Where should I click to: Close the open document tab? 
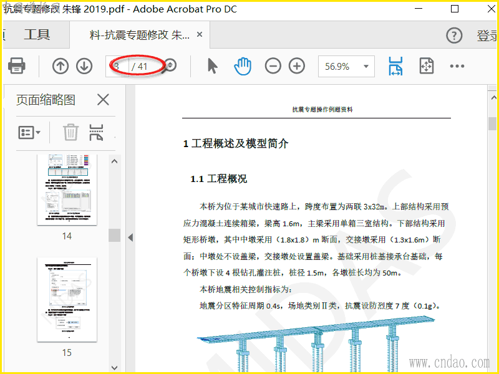[x=200, y=34]
